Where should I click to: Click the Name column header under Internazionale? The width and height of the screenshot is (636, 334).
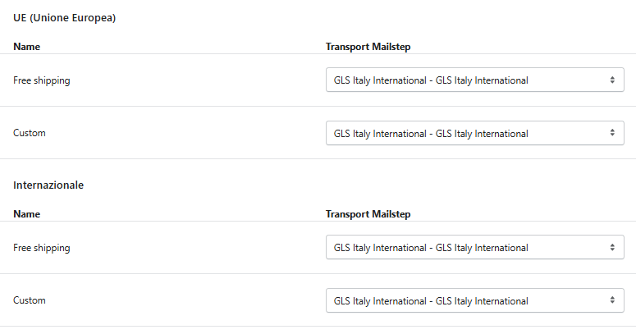pos(27,214)
